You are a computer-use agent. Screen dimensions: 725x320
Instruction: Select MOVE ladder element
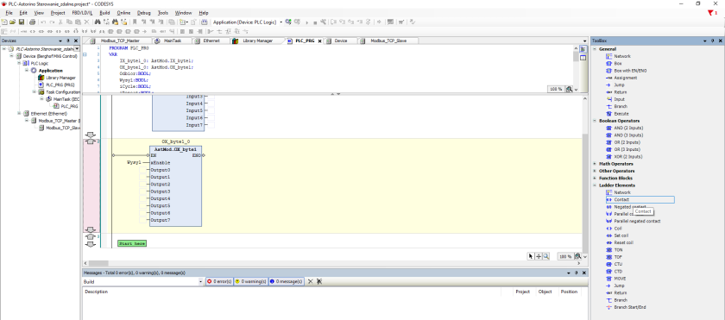click(620, 279)
